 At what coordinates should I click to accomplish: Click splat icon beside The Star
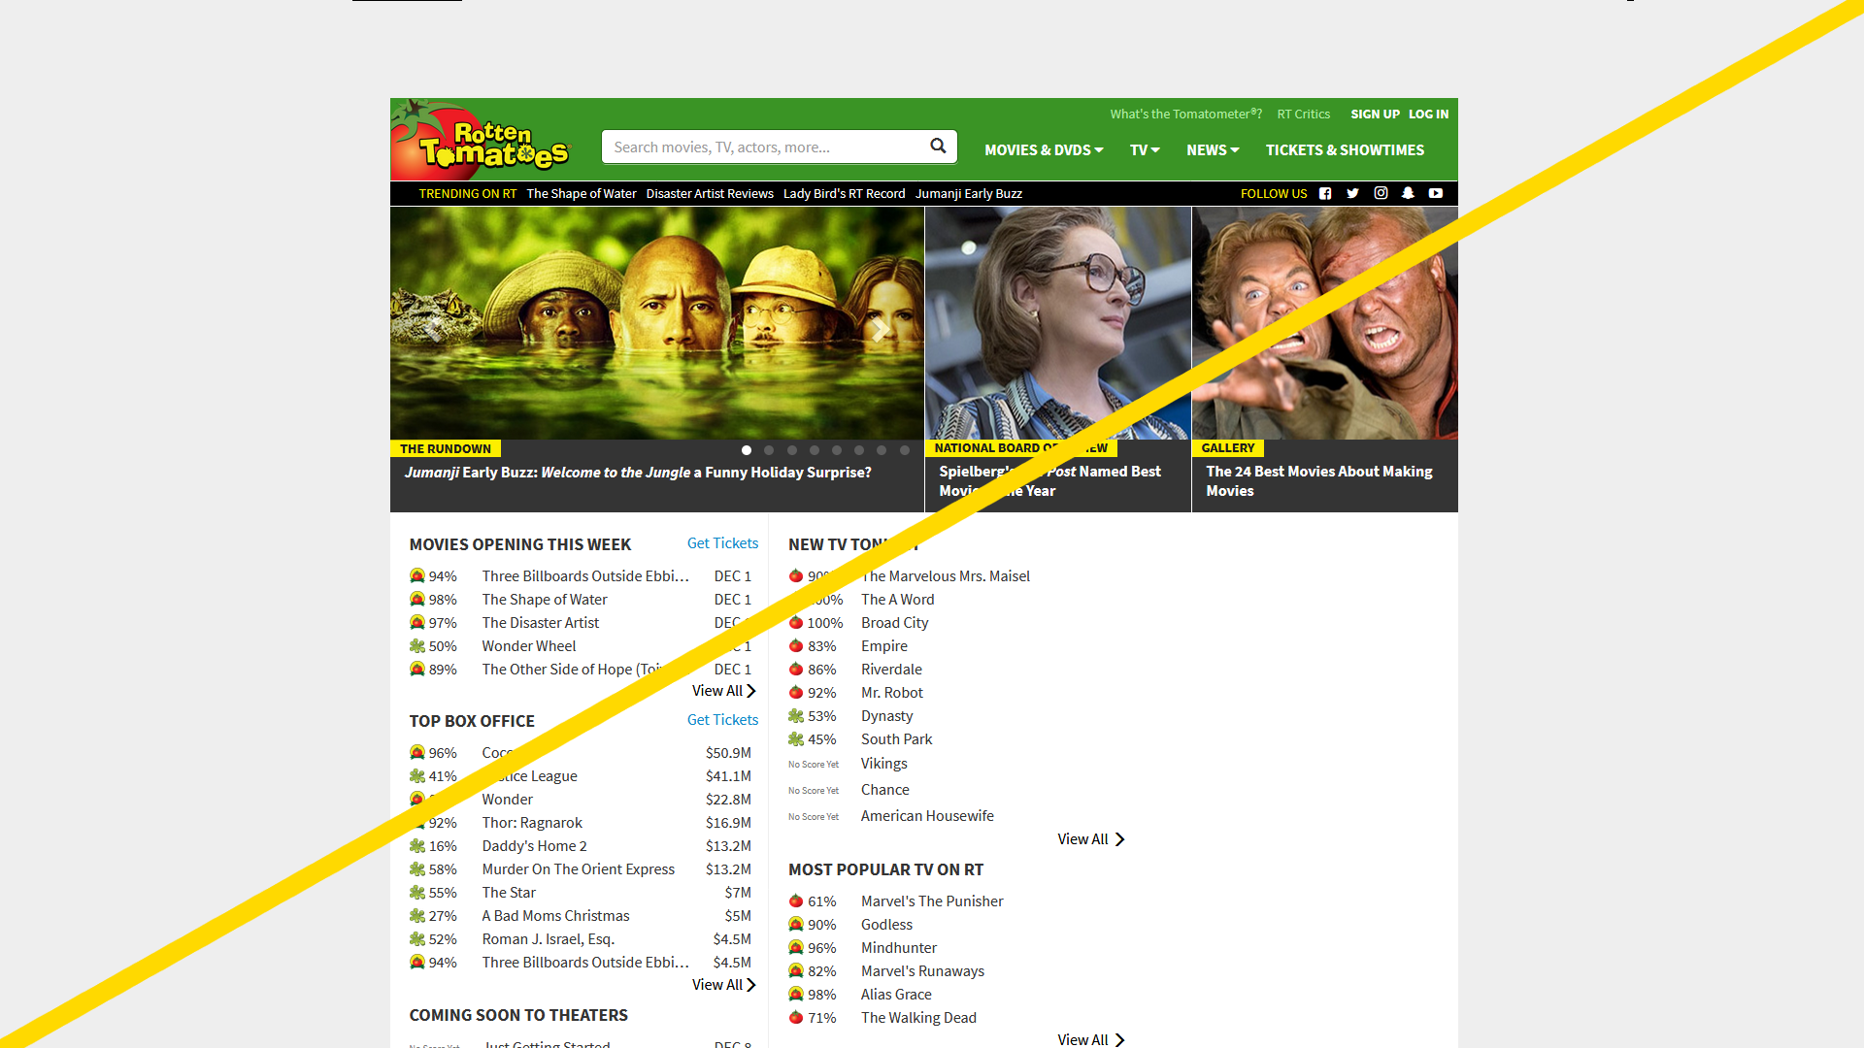[417, 893]
